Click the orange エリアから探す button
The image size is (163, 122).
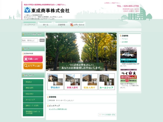(x=33, y=66)
